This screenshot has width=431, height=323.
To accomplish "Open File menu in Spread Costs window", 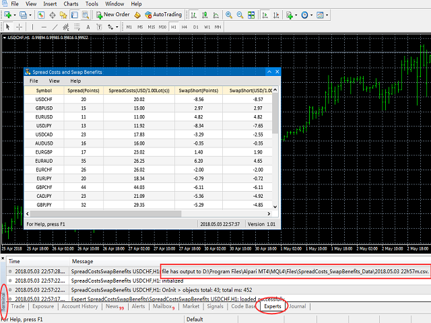I will coord(34,81).
